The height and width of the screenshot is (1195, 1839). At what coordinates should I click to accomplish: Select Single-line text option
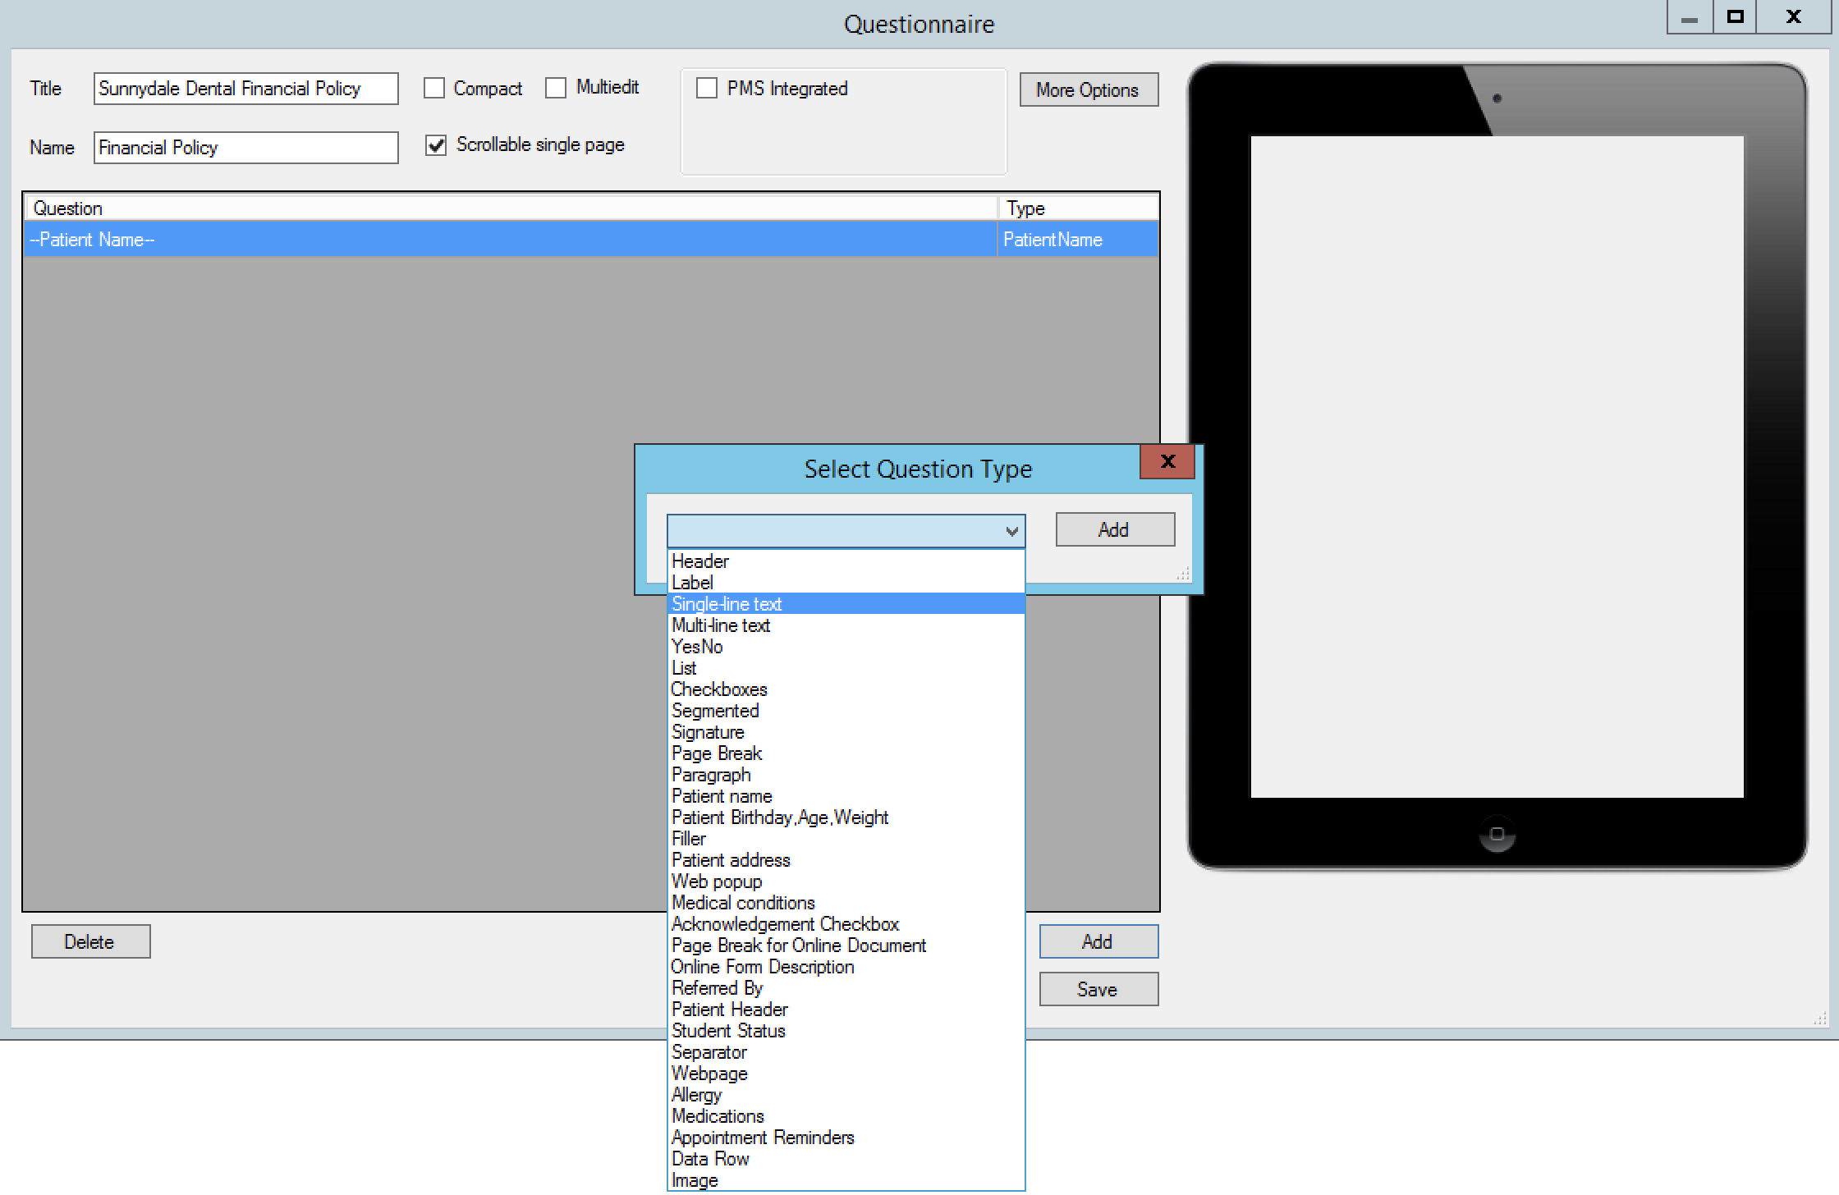(x=846, y=604)
